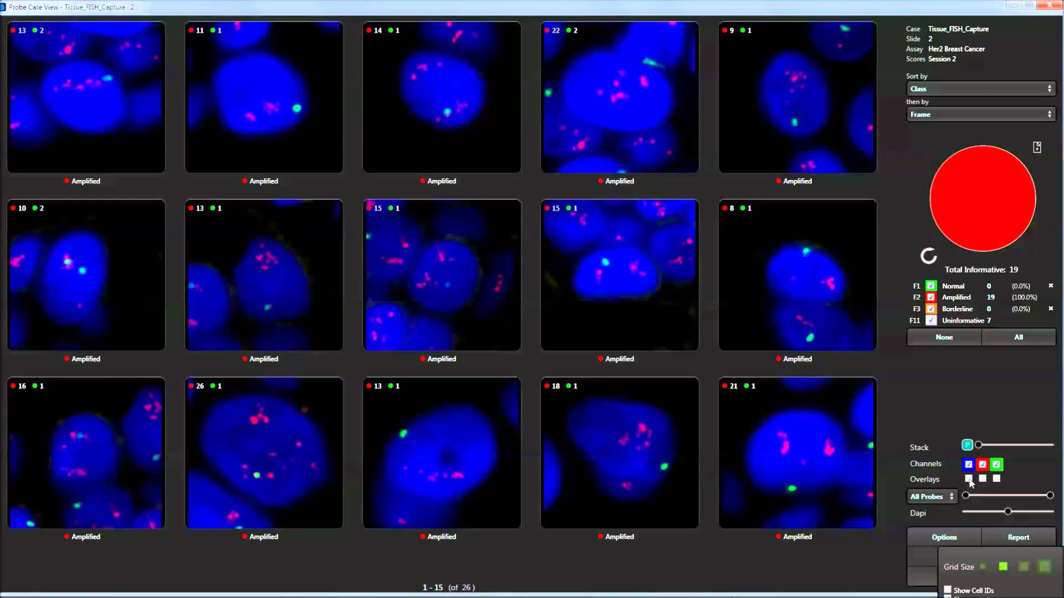Click the Dapi intensity slider handle
This screenshot has height=598, width=1064.
pyautogui.click(x=1008, y=512)
